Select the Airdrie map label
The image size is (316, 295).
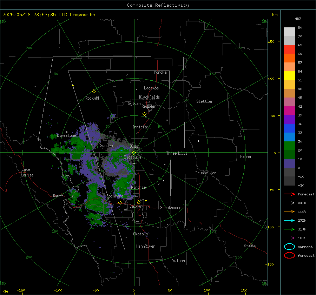(138, 187)
